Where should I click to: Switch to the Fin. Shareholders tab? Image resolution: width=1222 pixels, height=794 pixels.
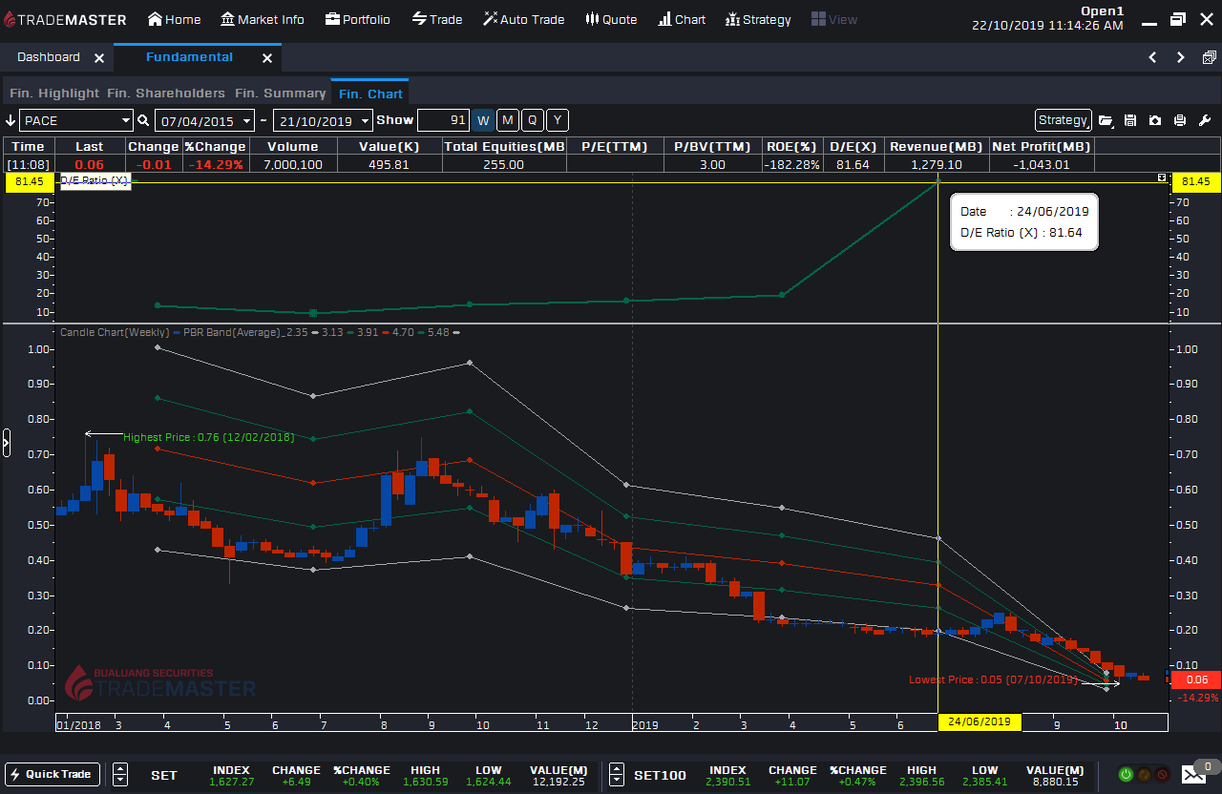click(165, 94)
